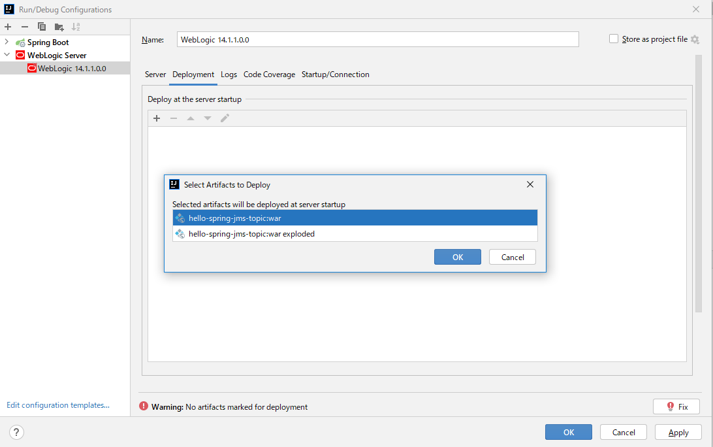Remove deployment item with minus icon

pyautogui.click(x=174, y=118)
